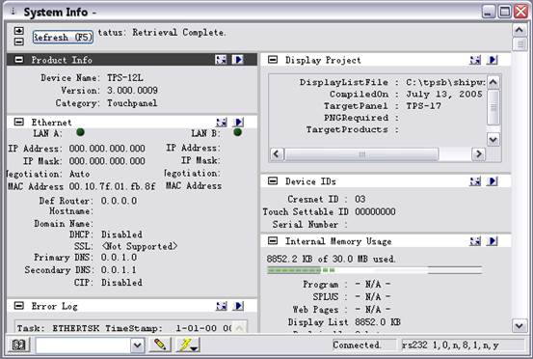Click the Display Project right scroll arrow
This screenshot has width=533, height=359.
pos(479,153)
